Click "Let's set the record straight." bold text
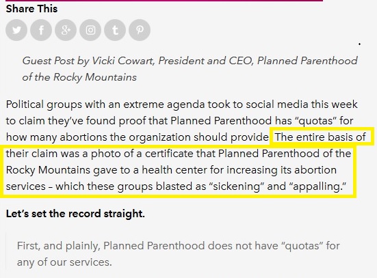 75,214
